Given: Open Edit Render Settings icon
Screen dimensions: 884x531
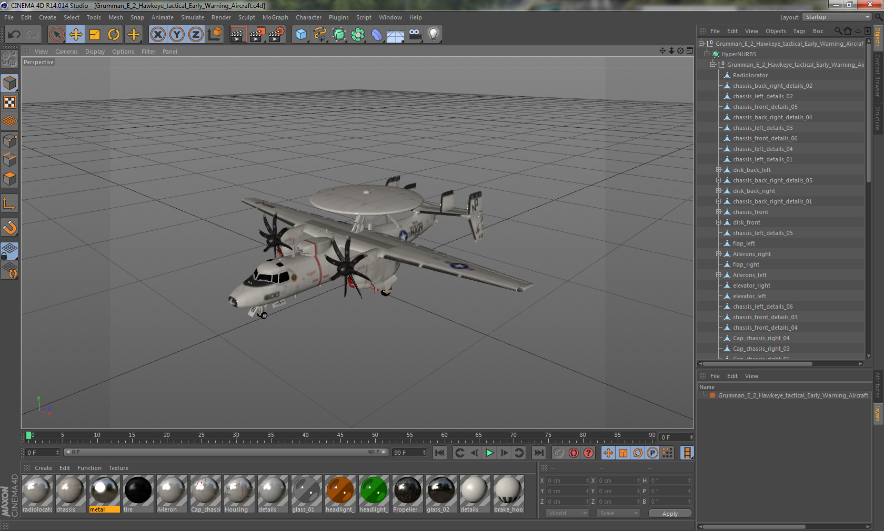Looking at the screenshot, I should click(277, 35).
